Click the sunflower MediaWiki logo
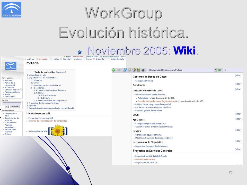The height and width of the screenshot is (185, 247). tap(58, 131)
